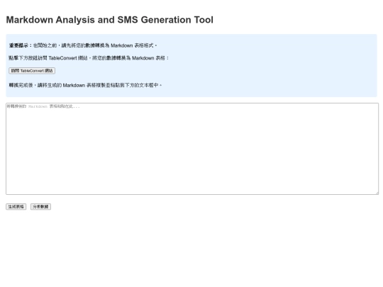Click the line starting with 轉換完成後
Viewport: 383px width, 287px height.
(85, 85)
